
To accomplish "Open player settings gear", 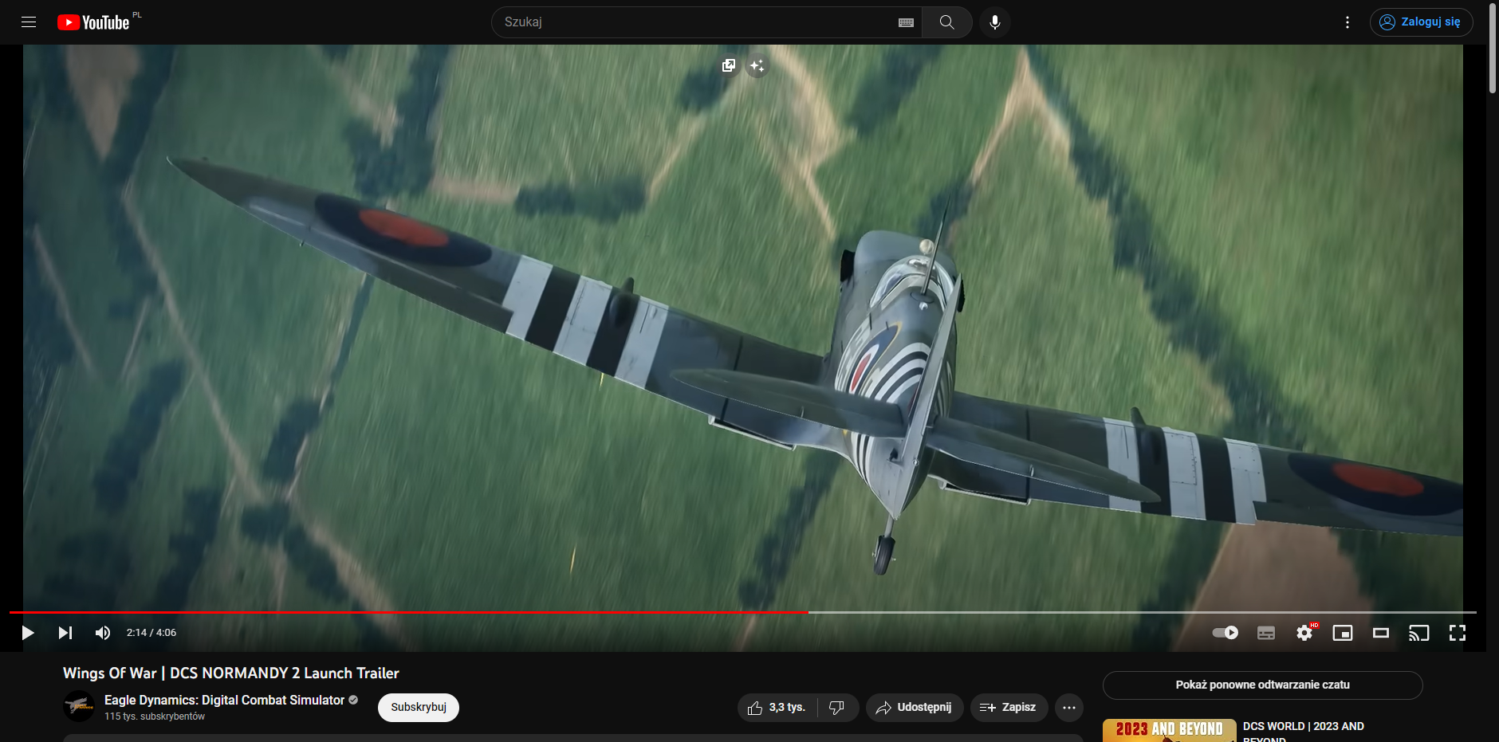I will click(x=1304, y=633).
